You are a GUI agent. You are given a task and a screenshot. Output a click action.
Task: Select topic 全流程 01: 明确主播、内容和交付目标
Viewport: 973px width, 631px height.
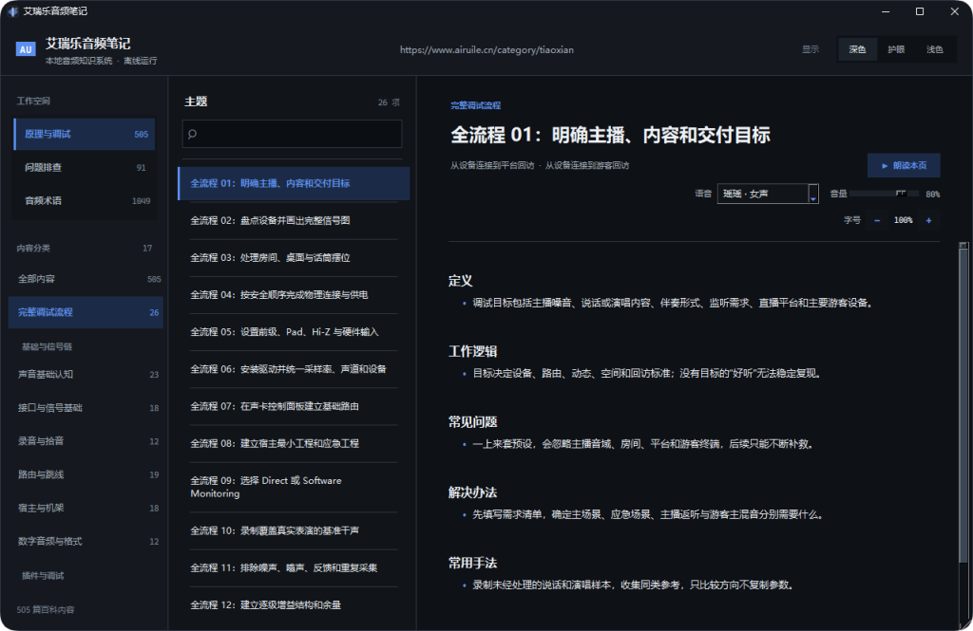click(x=294, y=183)
